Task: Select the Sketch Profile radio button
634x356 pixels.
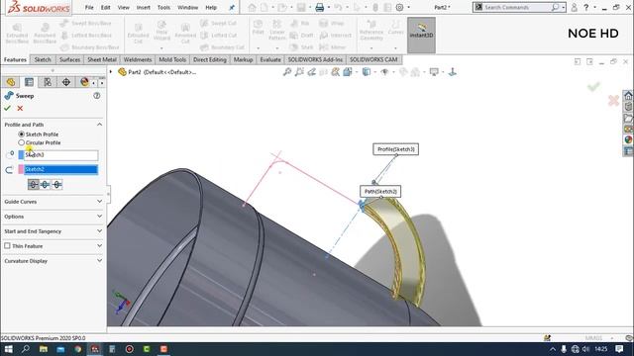Action: click(22, 134)
